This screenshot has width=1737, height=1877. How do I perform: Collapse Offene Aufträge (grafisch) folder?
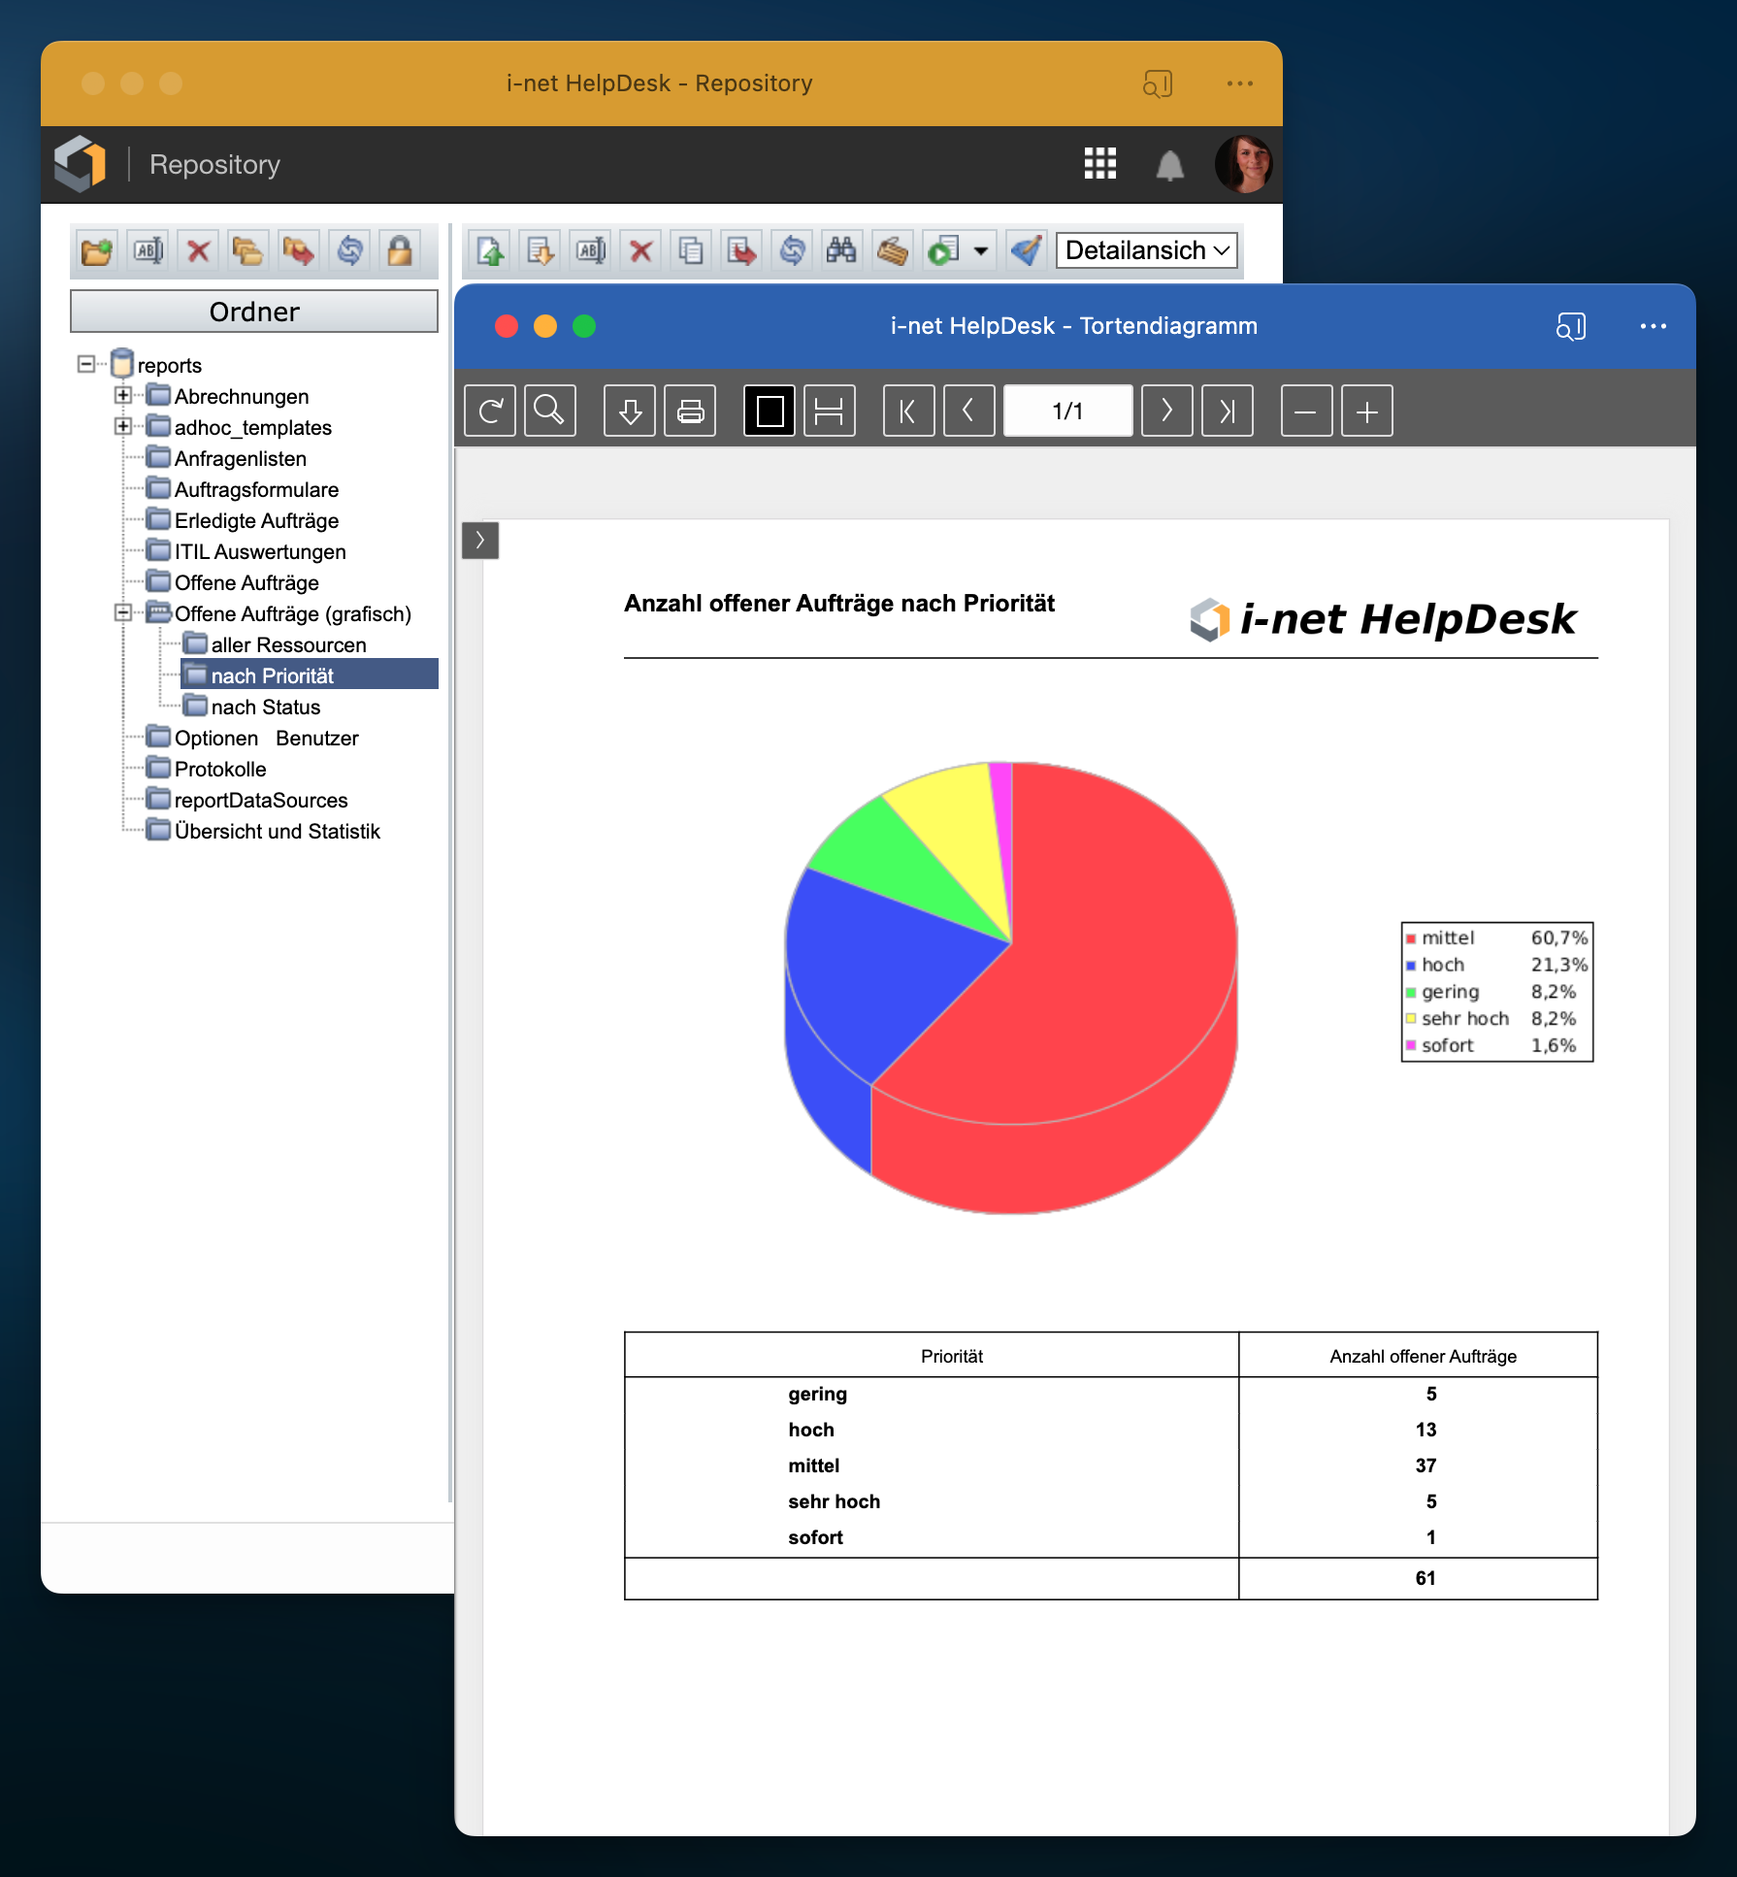click(x=123, y=613)
